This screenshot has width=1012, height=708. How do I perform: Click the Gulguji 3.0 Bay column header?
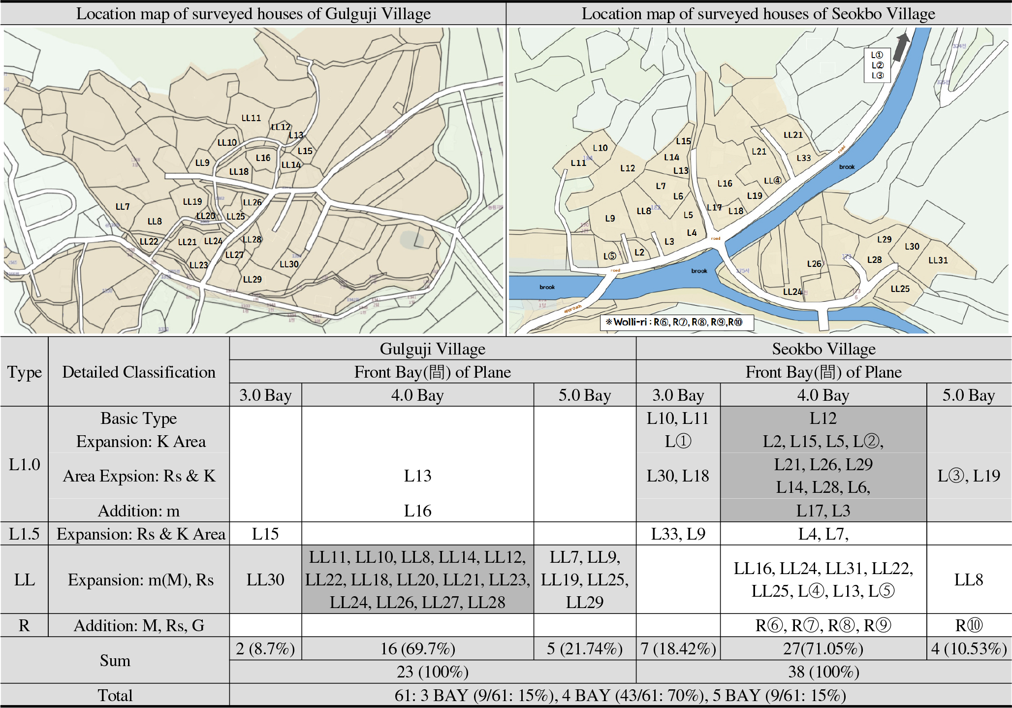pyautogui.click(x=265, y=395)
